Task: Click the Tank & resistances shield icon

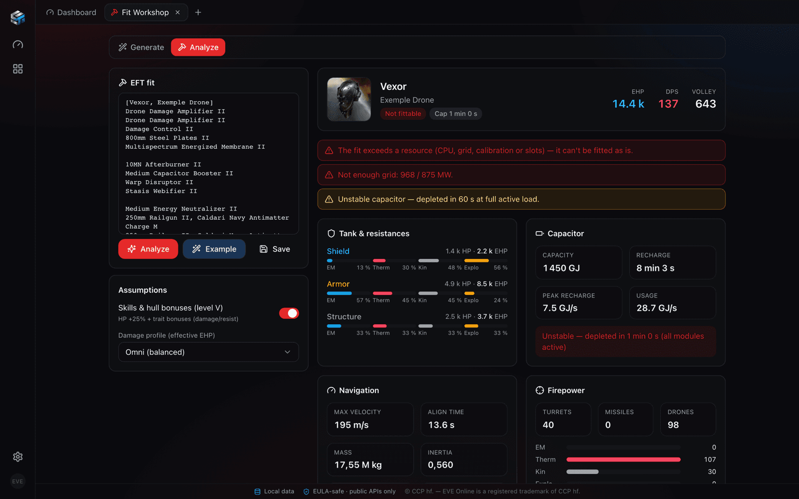Action: click(x=331, y=234)
